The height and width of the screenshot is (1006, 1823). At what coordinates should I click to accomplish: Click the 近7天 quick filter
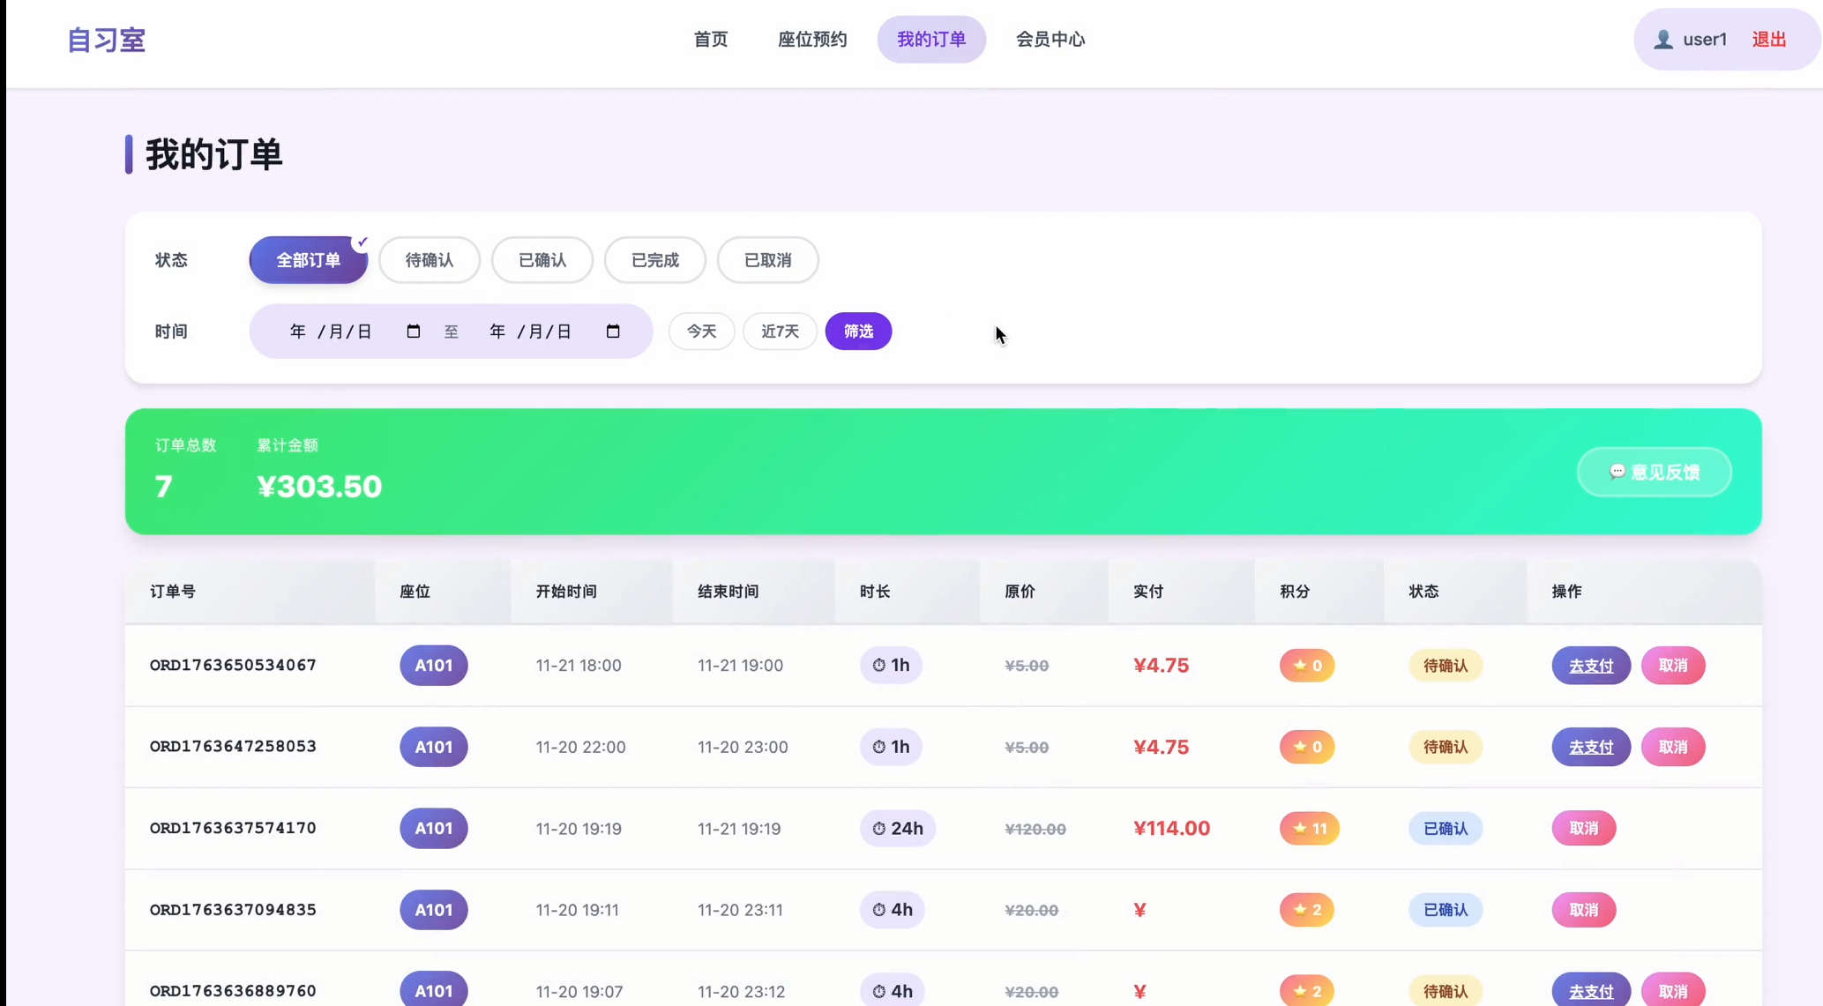point(780,332)
